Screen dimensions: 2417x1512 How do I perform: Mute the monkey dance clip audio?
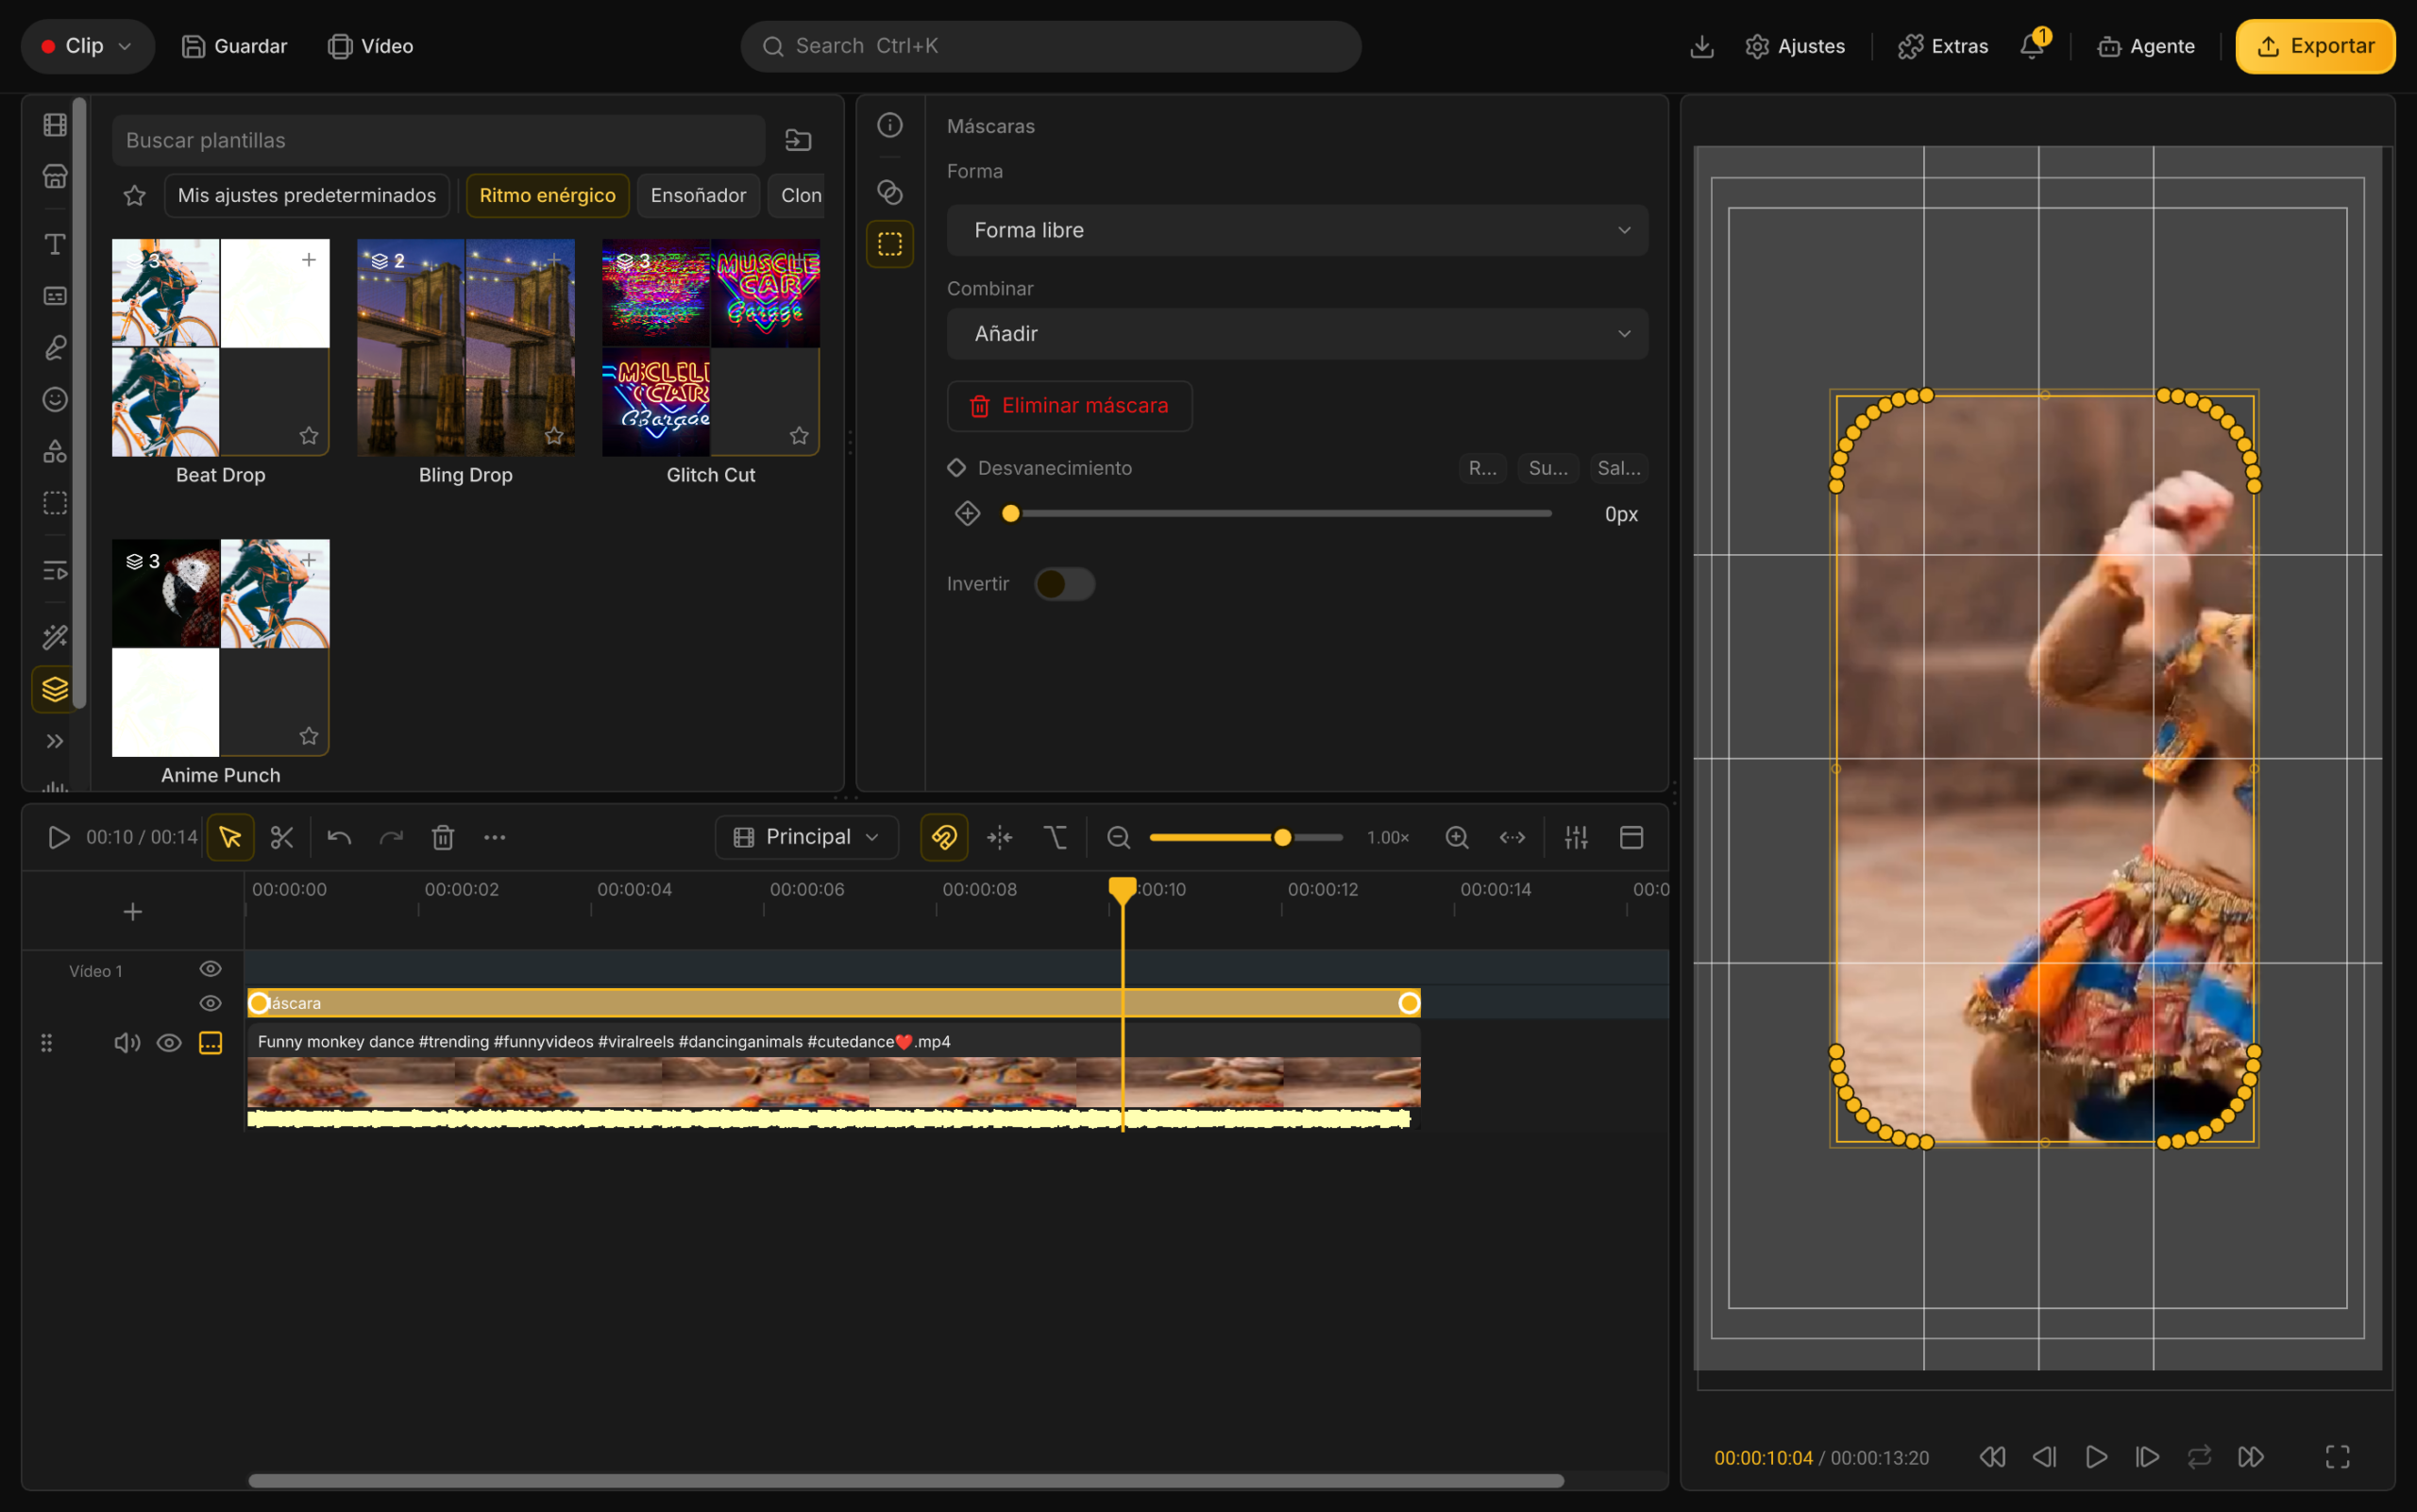coord(127,1043)
